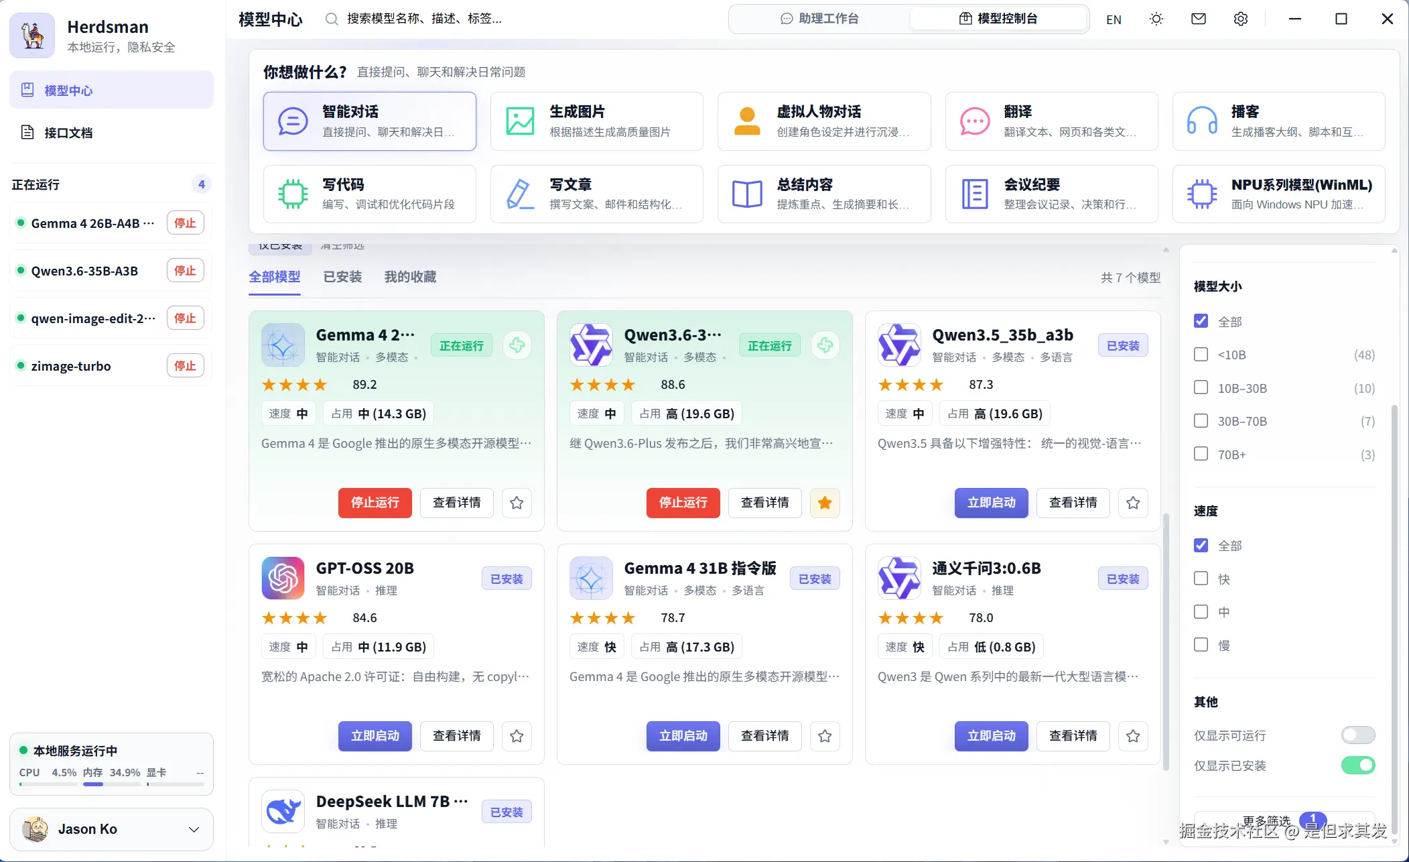Check the 10B–30B size filter
1409x862 pixels.
click(x=1201, y=387)
